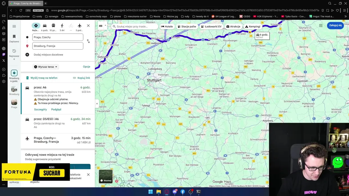Open Szczegóły for the A6 route
This screenshot has width=349, height=196.
[41, 109]
